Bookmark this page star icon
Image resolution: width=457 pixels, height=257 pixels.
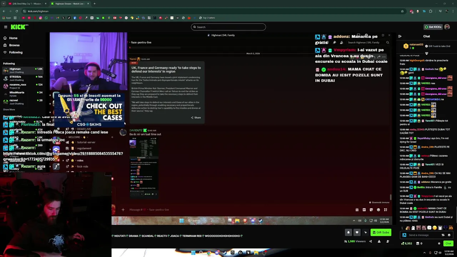[402, 11]
